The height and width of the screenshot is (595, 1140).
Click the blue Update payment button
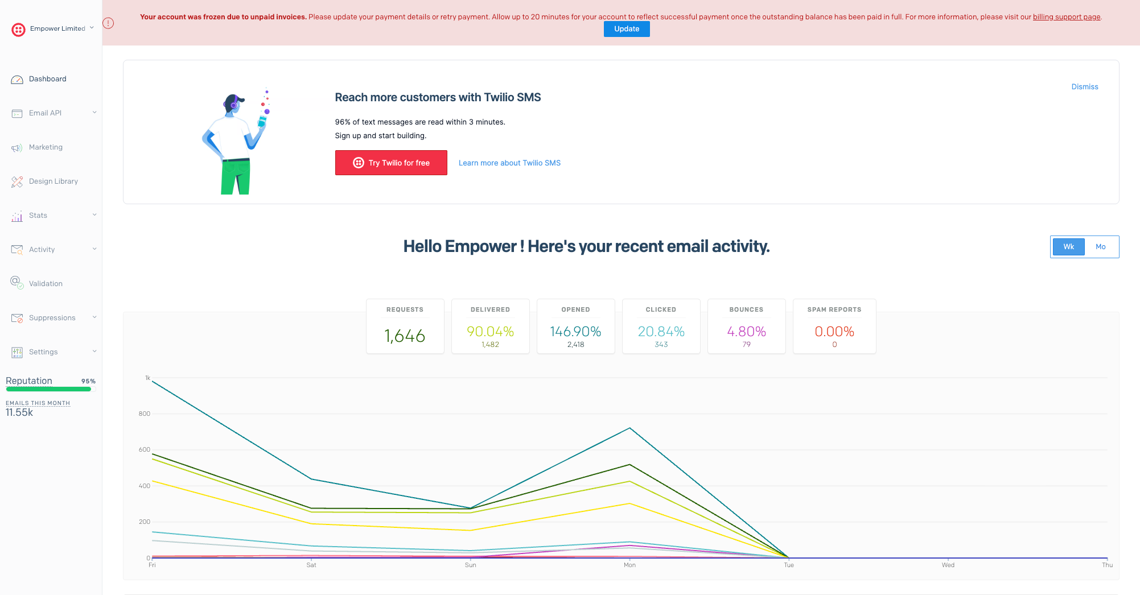click(x=627, y=29)
